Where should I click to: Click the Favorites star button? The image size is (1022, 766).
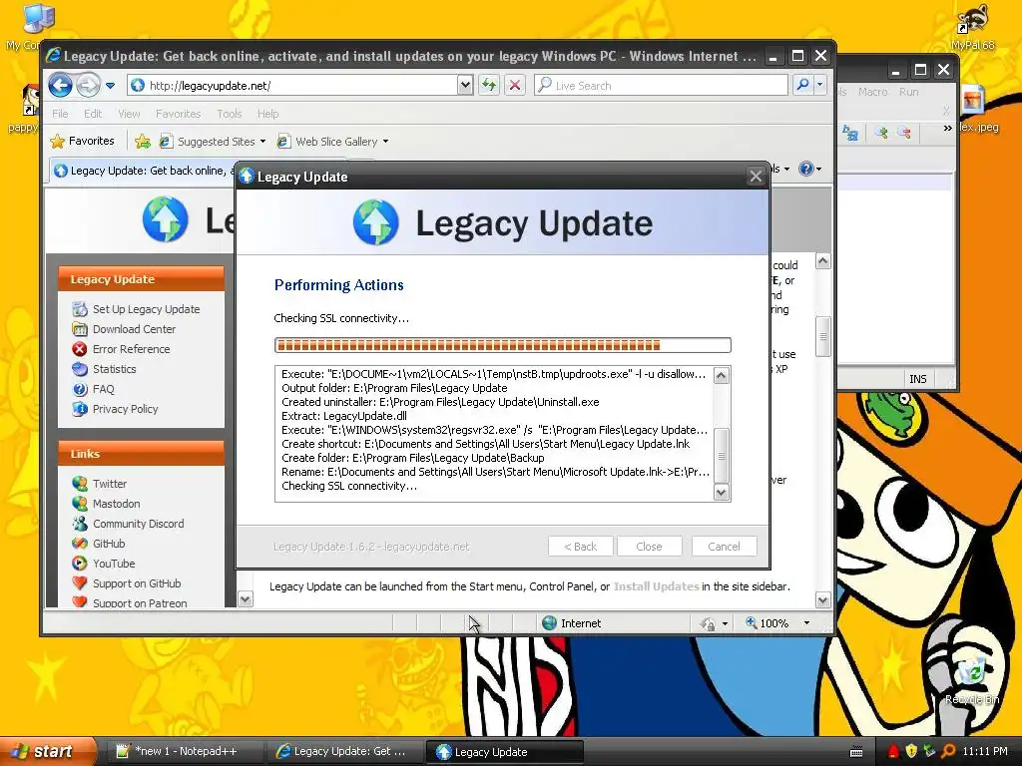tap(83, 141)
